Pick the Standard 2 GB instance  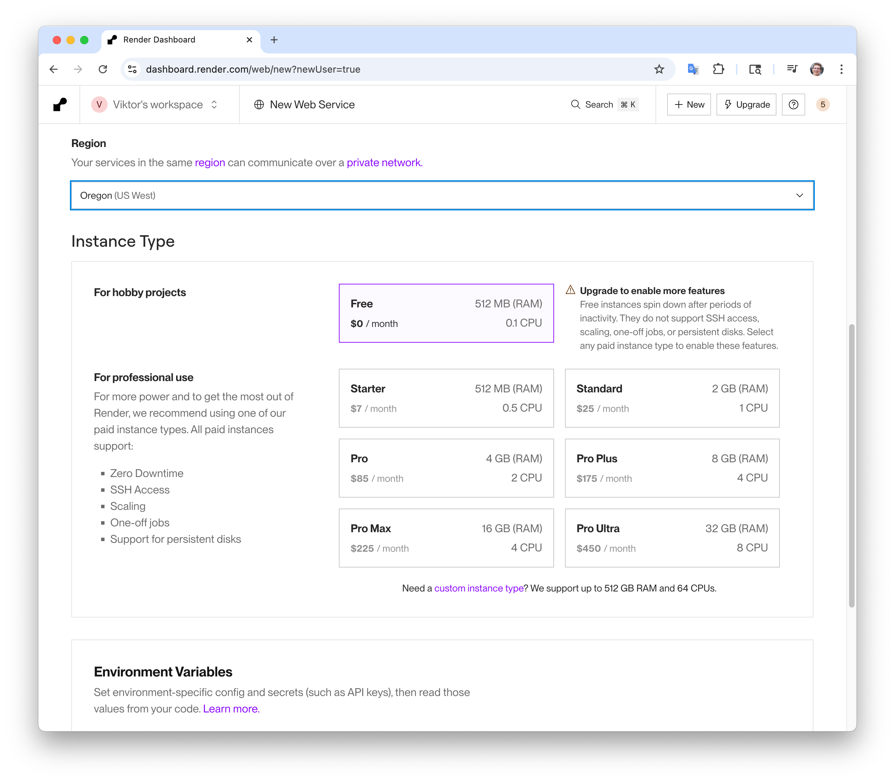672,398
